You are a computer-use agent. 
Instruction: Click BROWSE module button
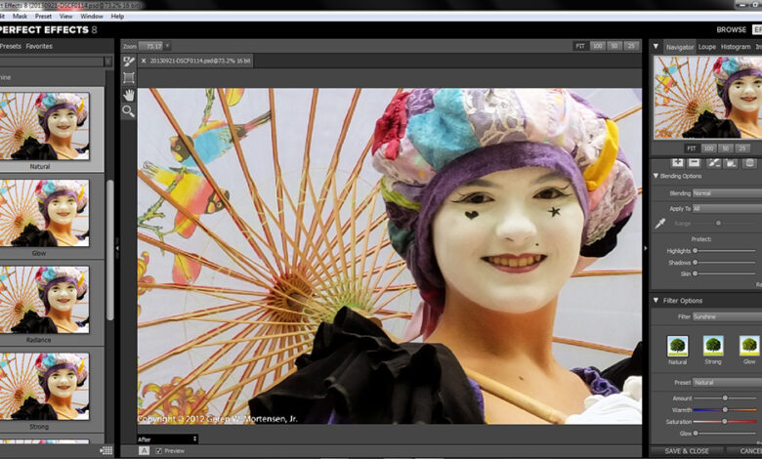coord(731,29)
